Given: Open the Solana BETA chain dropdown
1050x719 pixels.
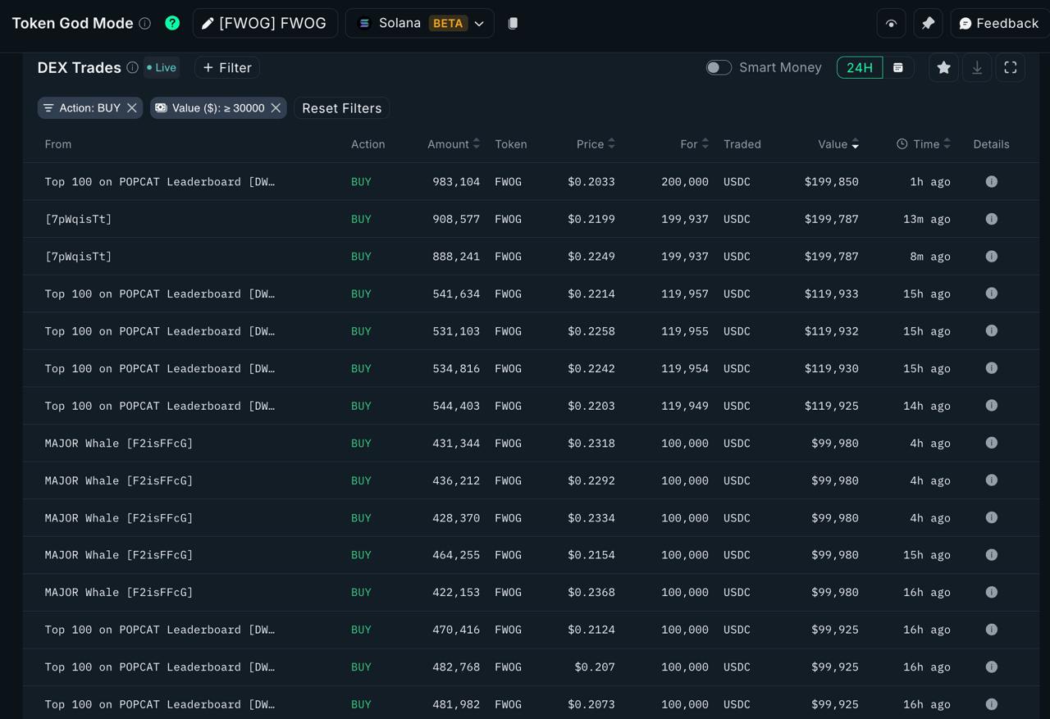Looking at the screenshot, I should pos(420,23).
